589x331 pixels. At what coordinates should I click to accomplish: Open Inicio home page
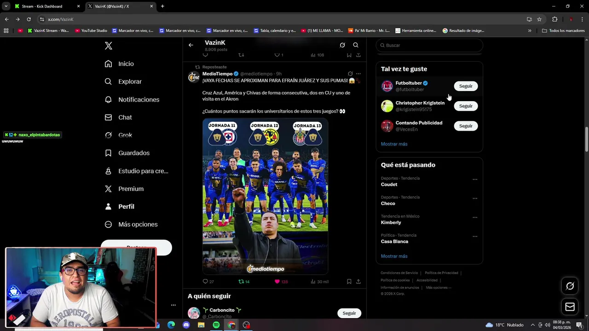(x=119, y=64)
